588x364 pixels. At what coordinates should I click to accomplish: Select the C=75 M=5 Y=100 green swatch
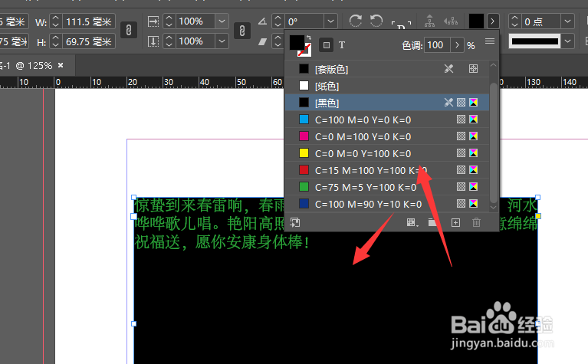pos(387,187)
